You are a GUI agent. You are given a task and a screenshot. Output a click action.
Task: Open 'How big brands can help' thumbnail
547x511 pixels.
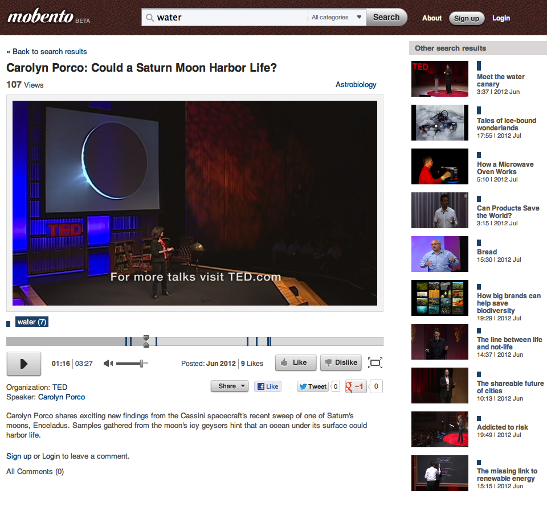pos(439,298)
